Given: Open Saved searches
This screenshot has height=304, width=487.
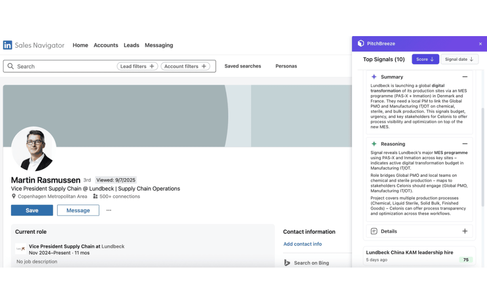Looking at the screenshot, I should click(243, 66).
